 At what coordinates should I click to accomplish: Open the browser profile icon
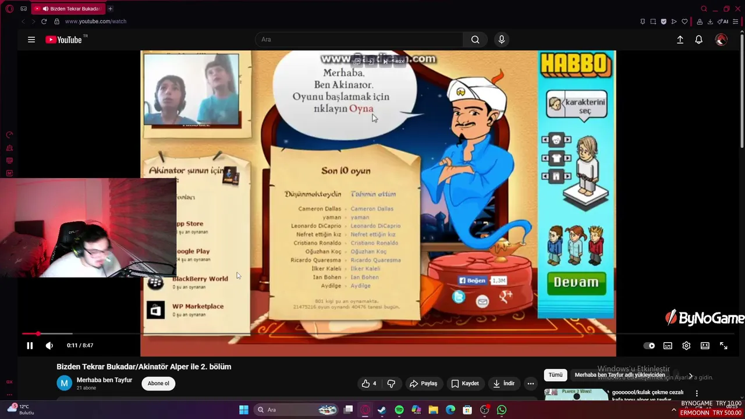coord(700,22)
